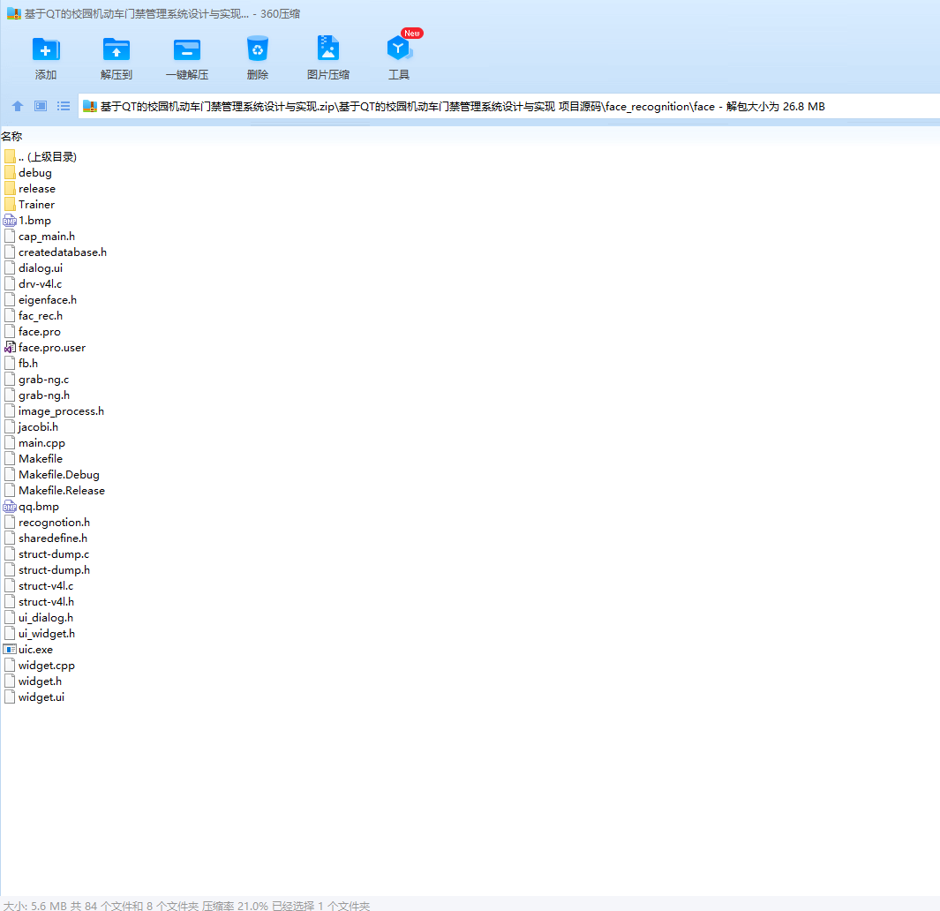Image resolution: width=940 pixels, height=911 pixels.
Task: Select the face.pro file
Action: (33, 332)
